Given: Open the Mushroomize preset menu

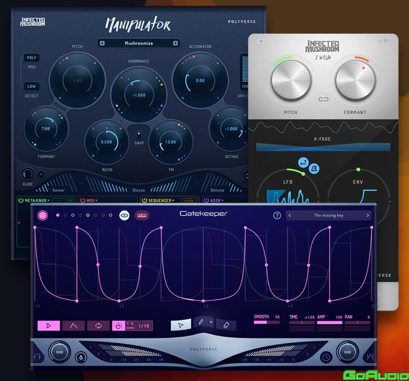Looking at the screenshot, I should click(x=139, y=43).
